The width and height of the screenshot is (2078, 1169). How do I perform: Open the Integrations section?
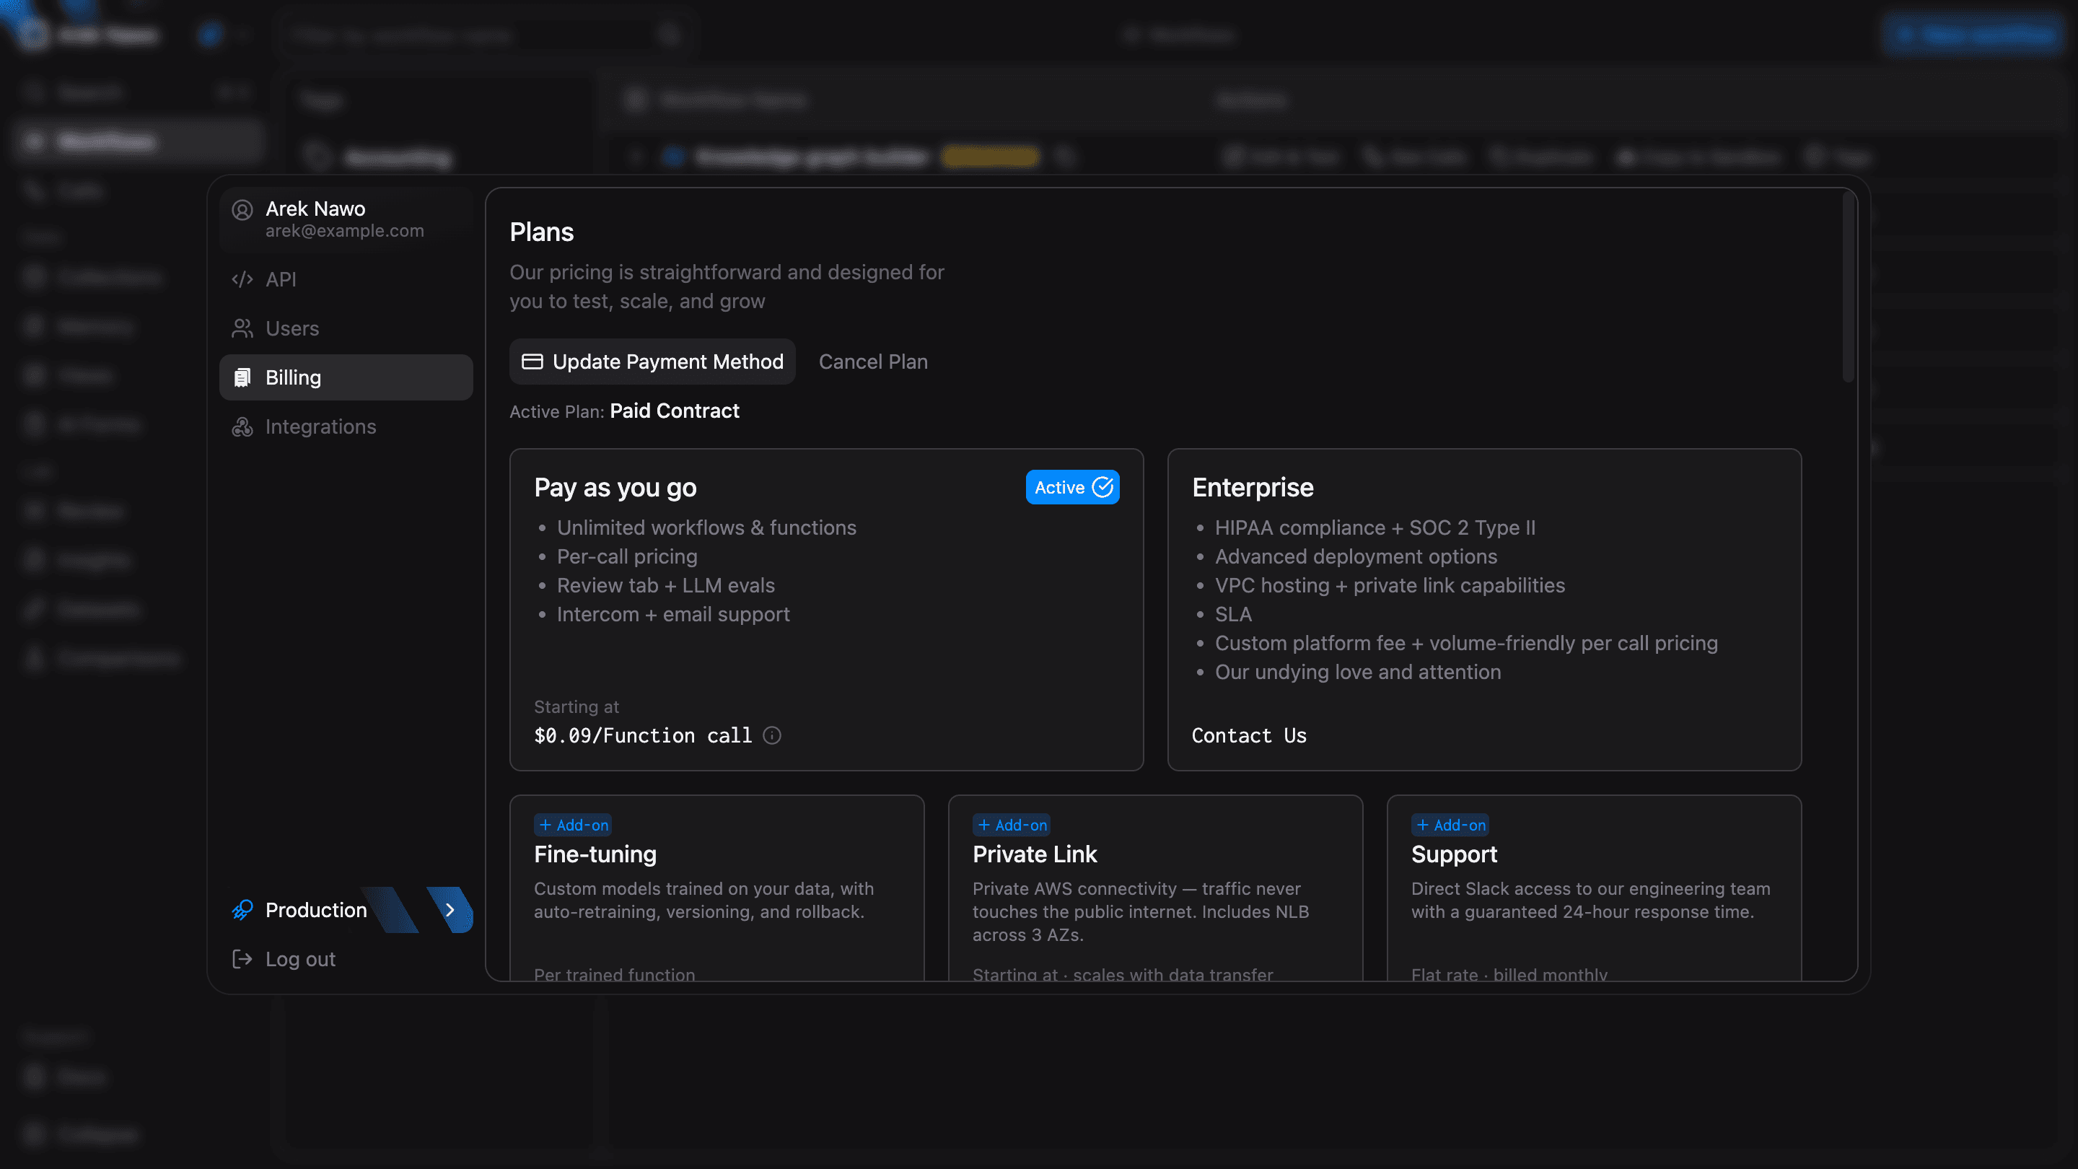click(x=346, y=426)
